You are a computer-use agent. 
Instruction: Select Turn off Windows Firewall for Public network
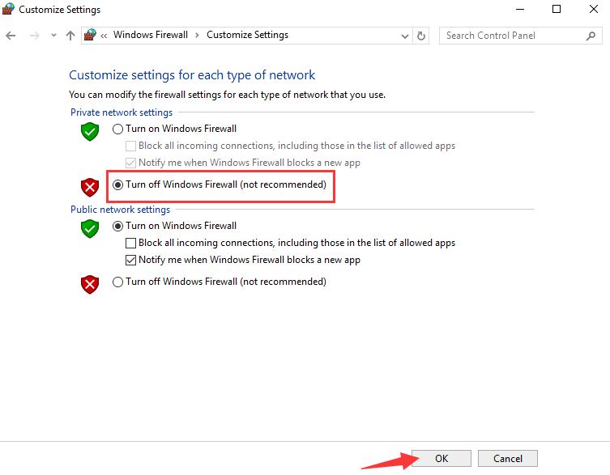[x=118, y=282]
